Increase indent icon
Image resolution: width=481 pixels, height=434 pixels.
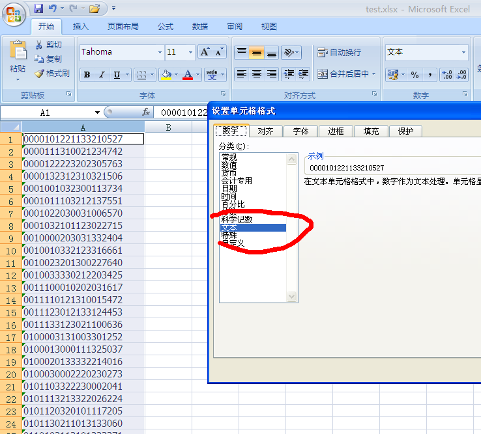303,74
